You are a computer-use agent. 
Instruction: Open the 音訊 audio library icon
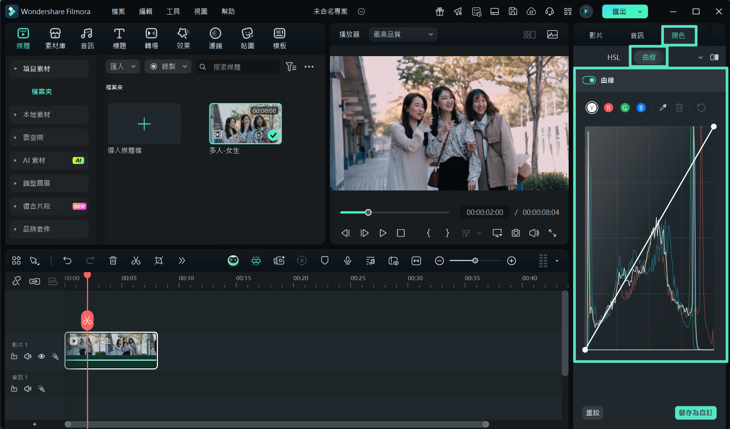[x=87, y=39]
